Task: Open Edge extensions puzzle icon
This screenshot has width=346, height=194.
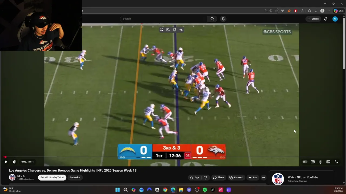Action: 302,11
